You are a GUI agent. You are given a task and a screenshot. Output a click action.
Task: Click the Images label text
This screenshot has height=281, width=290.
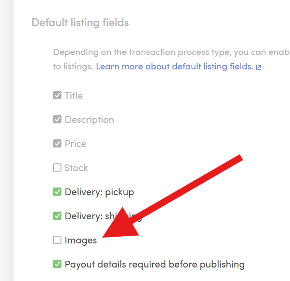click(x=80, y=241)
